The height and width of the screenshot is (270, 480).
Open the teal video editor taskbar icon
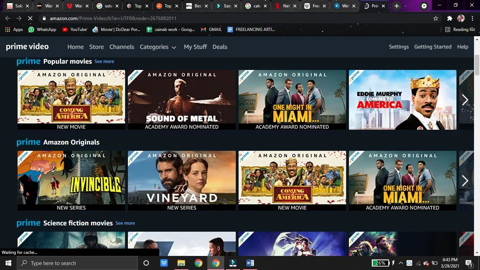233,263
